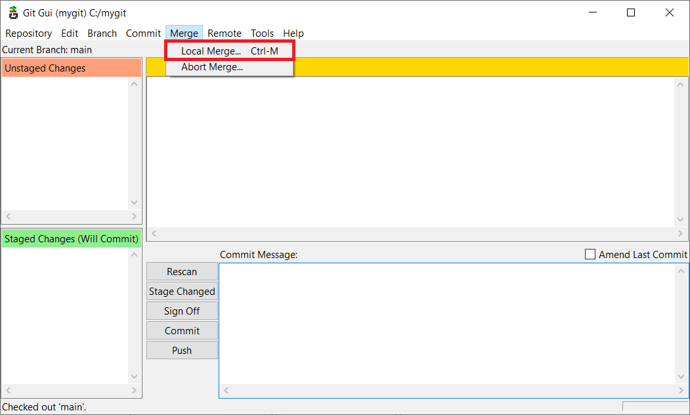The image size is (690, 415).
Task: Enable the Amend Last Commit checkbox
Action: point(590,254)
